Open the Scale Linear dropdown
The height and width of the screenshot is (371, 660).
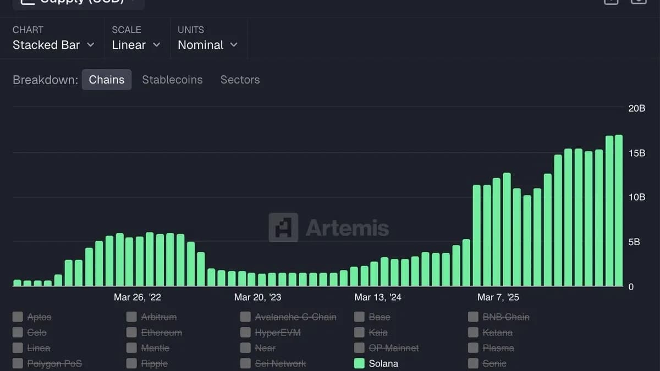[136, 45]
